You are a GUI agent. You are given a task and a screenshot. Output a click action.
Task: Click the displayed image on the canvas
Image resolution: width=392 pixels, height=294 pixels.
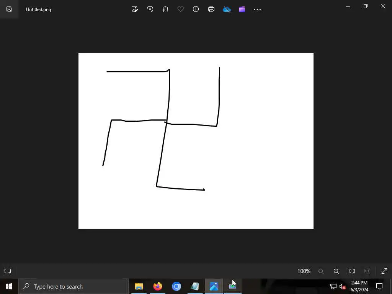pyautogui.click(x=196, y=141)
